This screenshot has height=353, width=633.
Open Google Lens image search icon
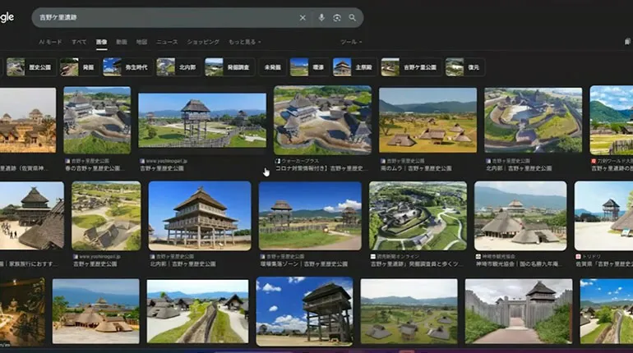[337, 18]
